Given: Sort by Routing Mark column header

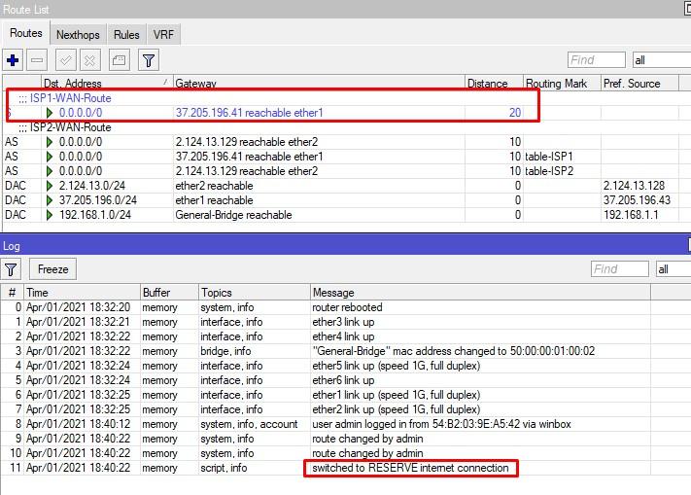Looking at the screenshot, I should point(562,83).
